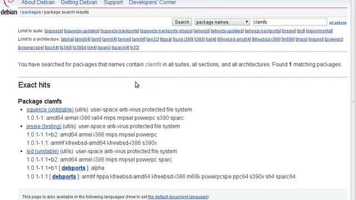Open the About Debian menu
356x200 pixels.
point(38,2)
